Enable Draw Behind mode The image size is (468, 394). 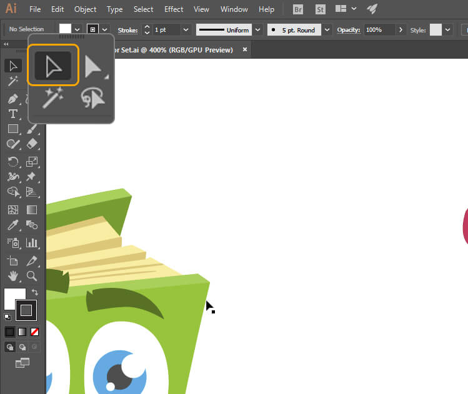point(22,347)
